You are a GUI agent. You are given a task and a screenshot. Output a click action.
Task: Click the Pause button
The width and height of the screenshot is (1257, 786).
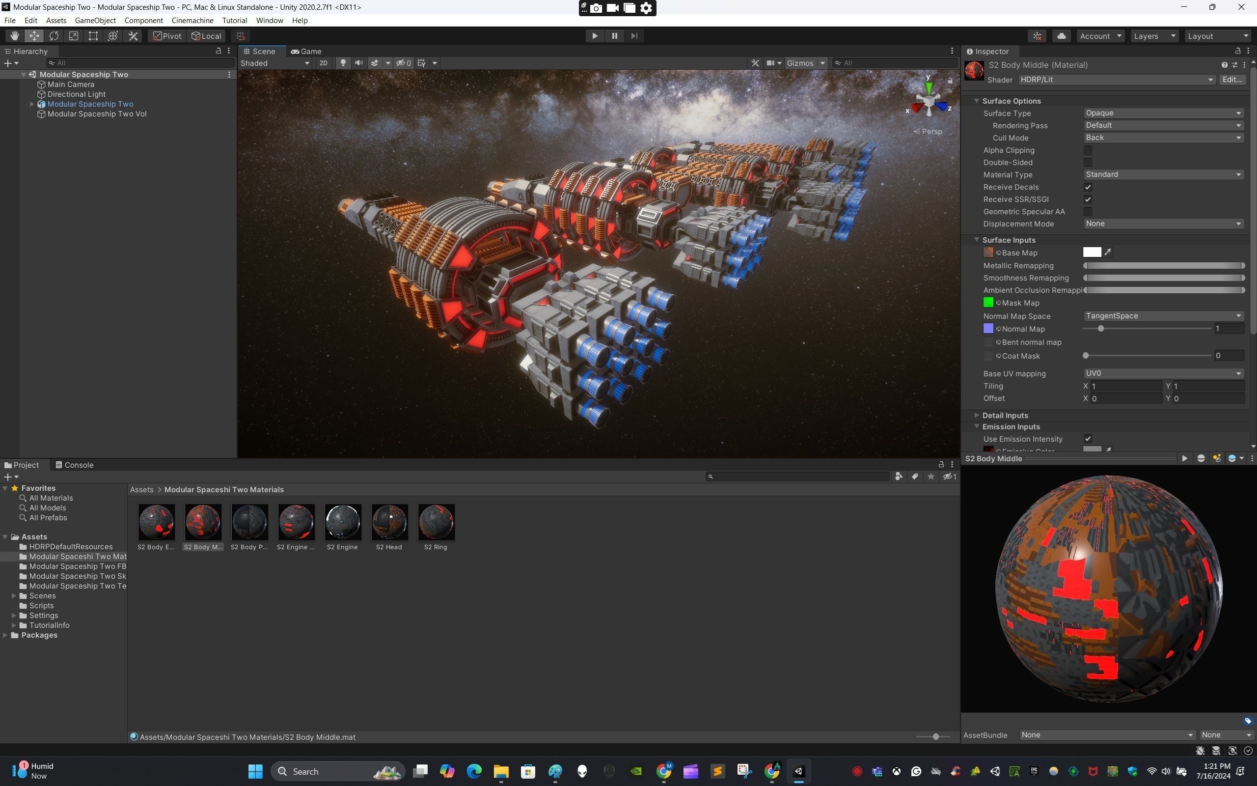tap(614, 36)
